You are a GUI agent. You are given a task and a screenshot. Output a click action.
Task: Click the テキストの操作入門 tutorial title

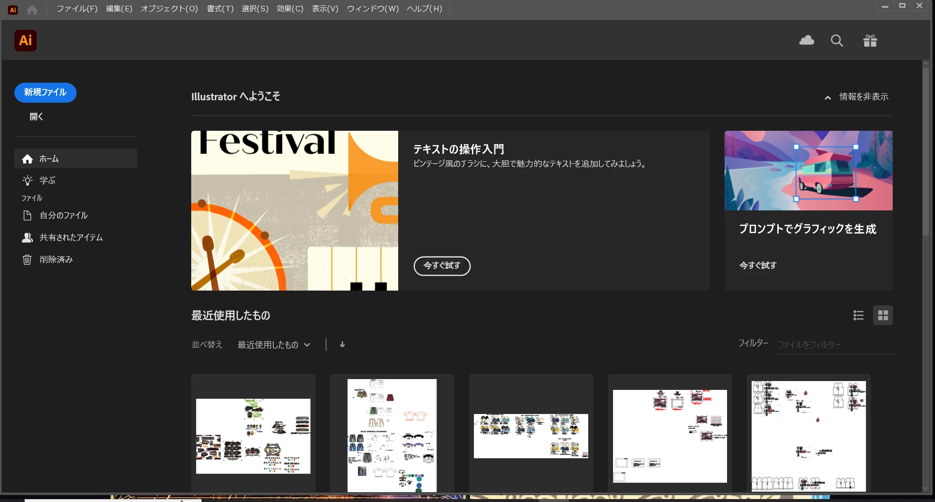coord(458,149)
